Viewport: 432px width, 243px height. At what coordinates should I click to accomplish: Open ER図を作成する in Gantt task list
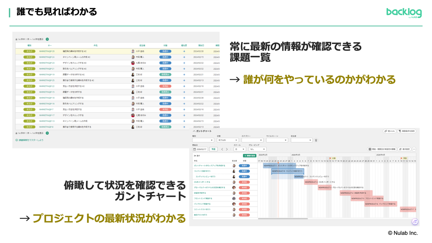click(200, 193)
